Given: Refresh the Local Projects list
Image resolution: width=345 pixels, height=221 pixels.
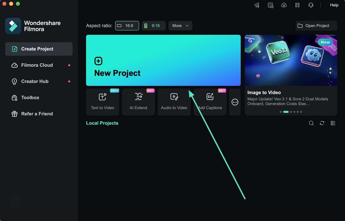Looking at the screenshot, I should 322,123.
